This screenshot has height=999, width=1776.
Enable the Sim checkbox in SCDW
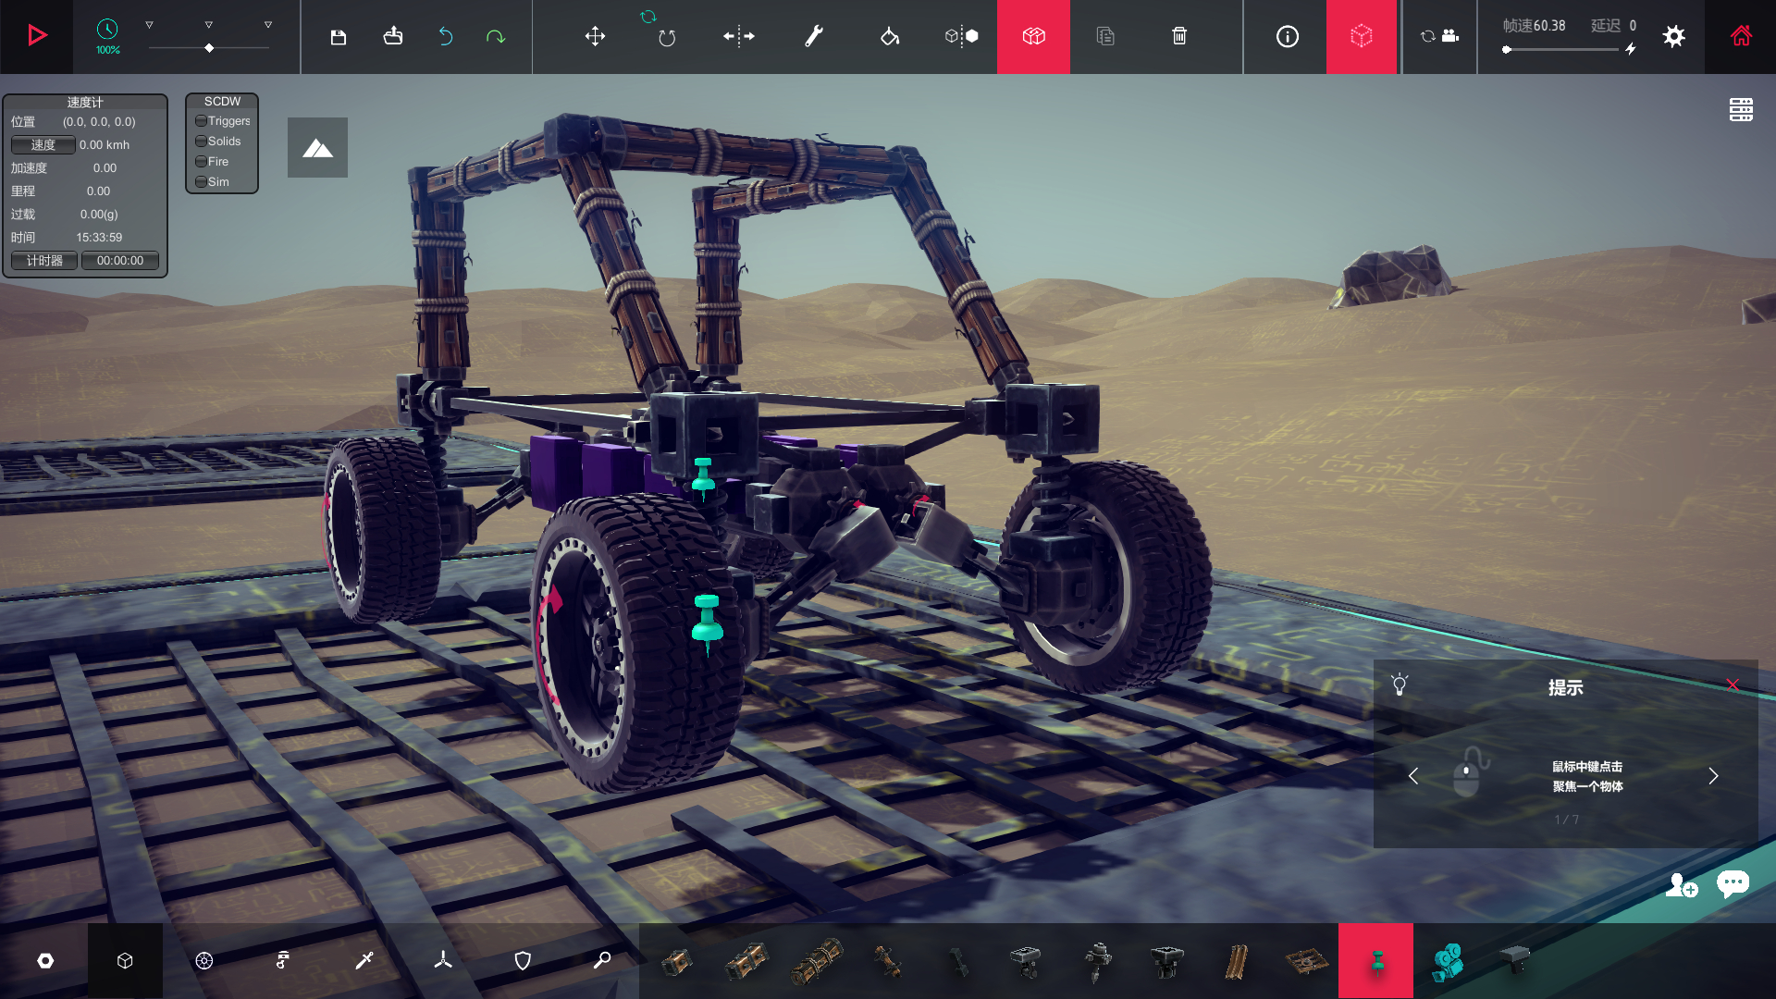coord(201,182)
